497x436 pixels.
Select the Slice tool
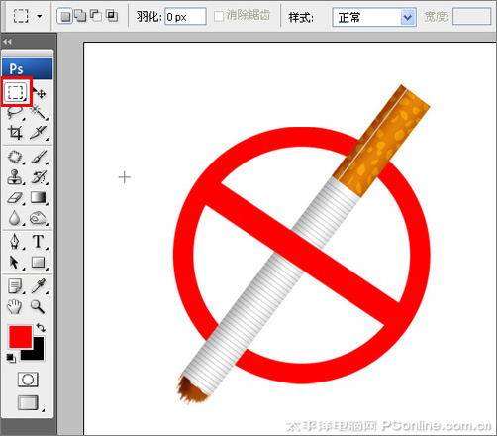(40, 133)
